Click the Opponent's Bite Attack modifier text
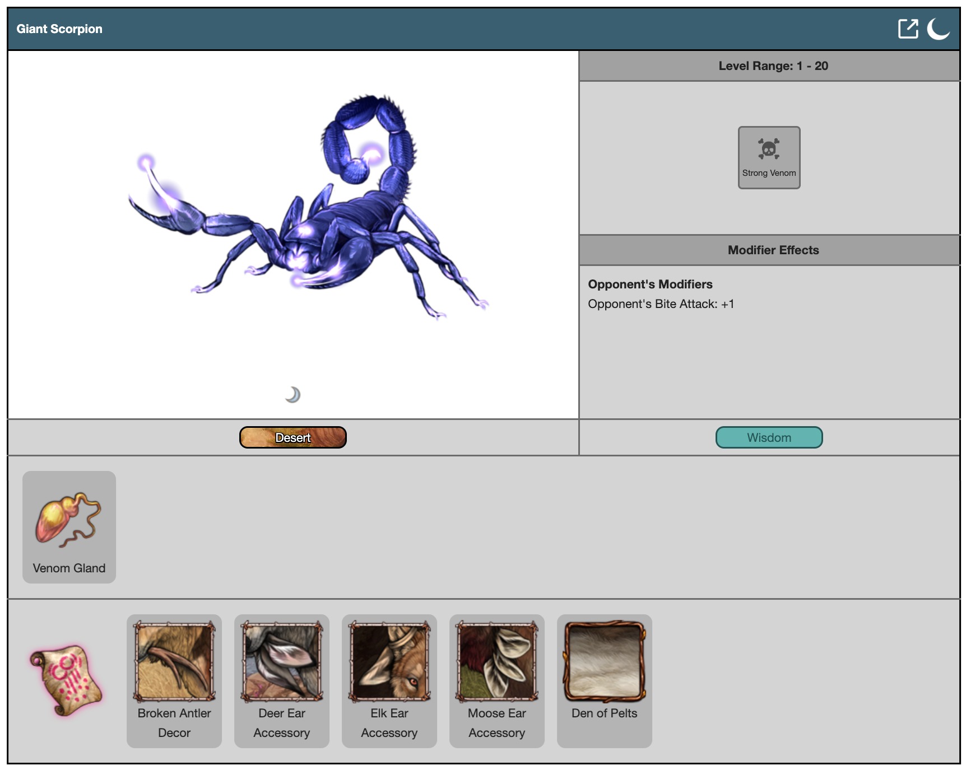This screenshot has width=966, height=770. pyautogui.click(x=661, y=304)
